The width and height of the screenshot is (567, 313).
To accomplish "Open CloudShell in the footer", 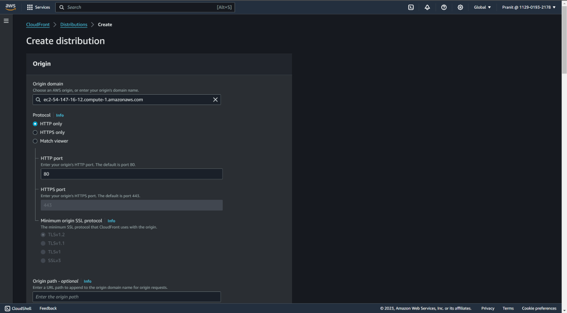I will (18, 308).
